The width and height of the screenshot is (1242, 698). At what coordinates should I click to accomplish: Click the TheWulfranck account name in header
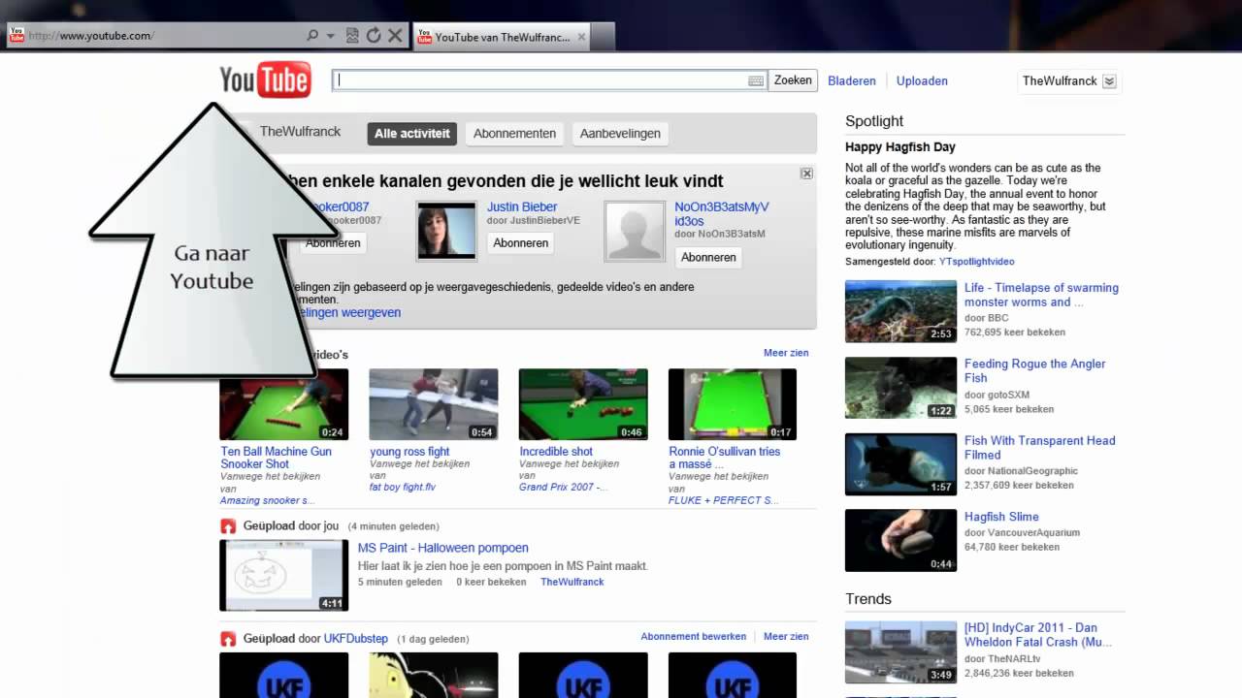click(1060, 81)
